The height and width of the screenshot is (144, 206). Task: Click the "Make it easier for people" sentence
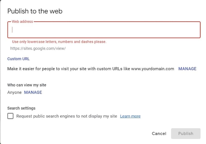tap(69, 69)
